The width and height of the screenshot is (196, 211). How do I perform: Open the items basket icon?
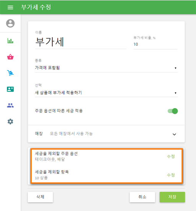pos(10,57)
